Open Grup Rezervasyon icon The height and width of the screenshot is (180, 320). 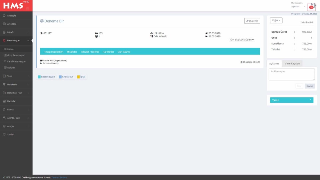click(x=5, y=55)
